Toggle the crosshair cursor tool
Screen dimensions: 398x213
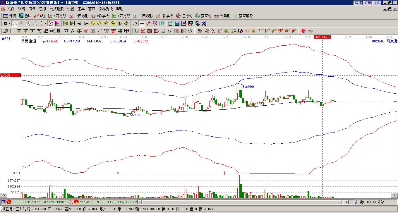click(142, 23)
